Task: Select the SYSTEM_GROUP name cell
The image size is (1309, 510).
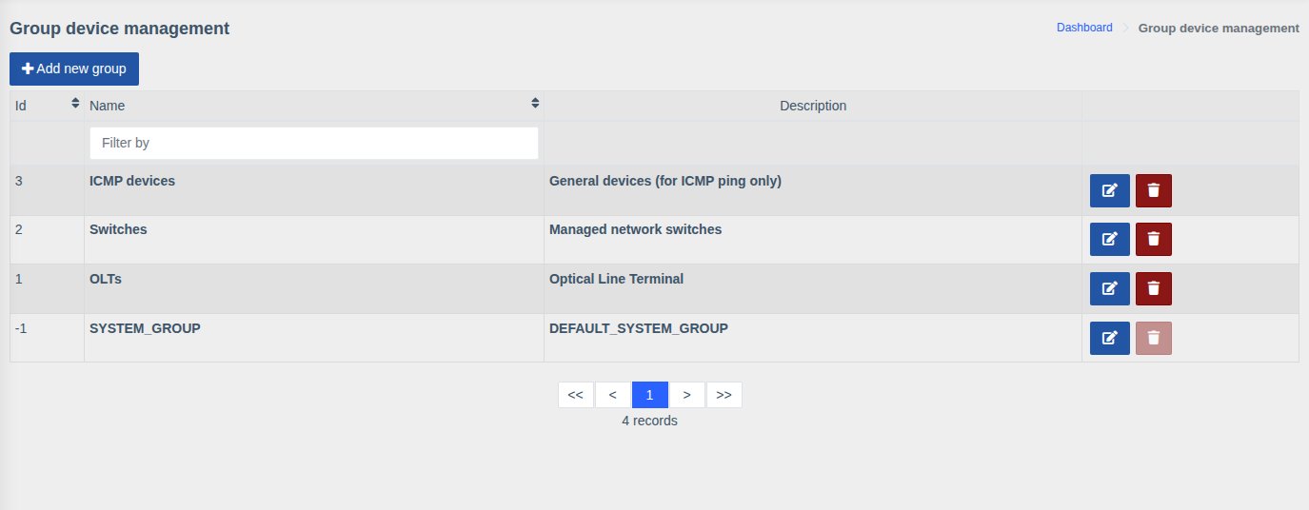Action: coord(314,338)
